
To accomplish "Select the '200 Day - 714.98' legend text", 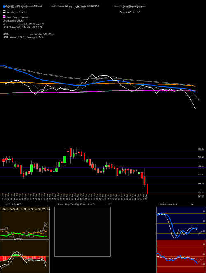I will [18, 17].
